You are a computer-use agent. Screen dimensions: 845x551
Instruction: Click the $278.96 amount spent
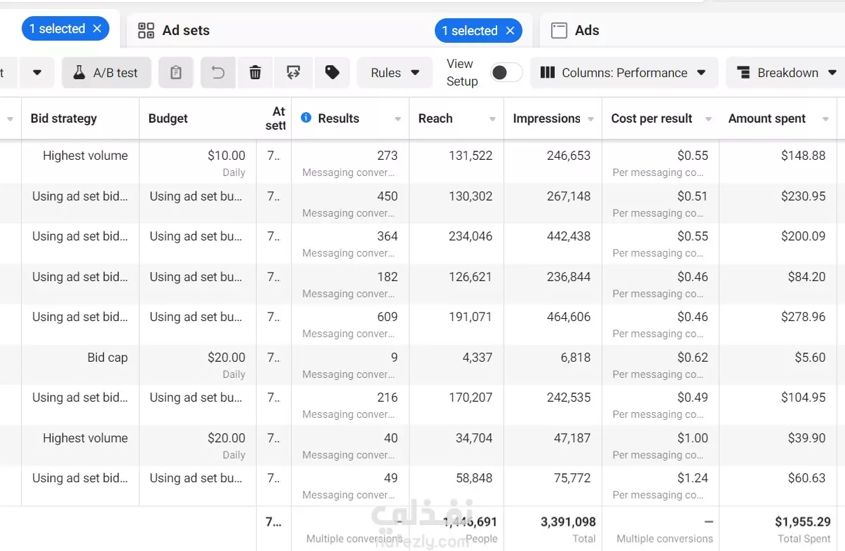804,317
